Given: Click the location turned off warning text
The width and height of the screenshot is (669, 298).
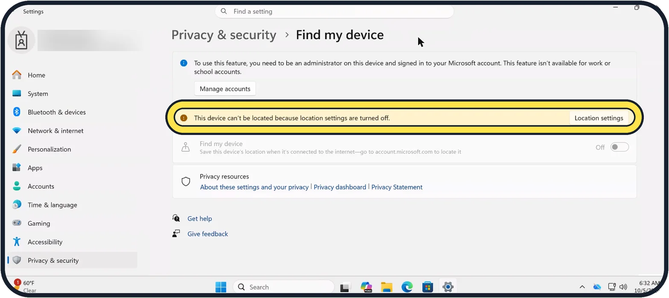Looking at the screenshot, I should coord(292,118).
